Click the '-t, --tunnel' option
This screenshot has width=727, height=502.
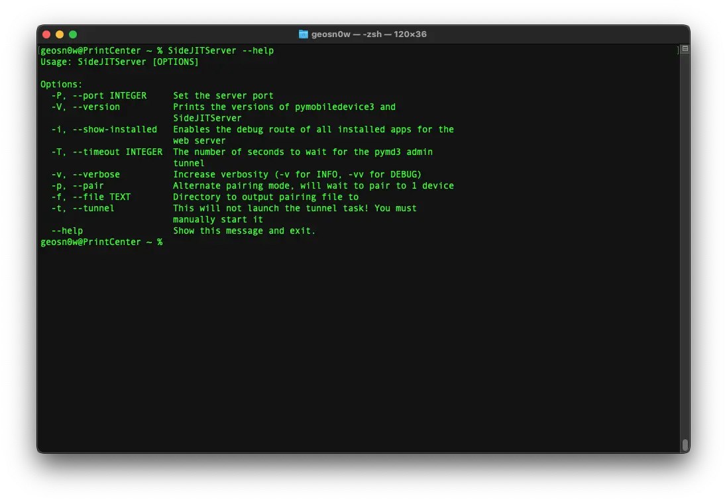tap(83, 208)
